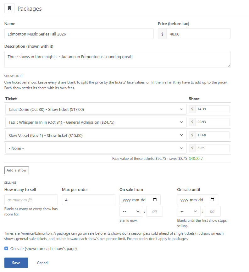This screenshot has height=272, width=249.
Task: Click the 'Face value of these tickets: $56.75' text
Action: [x=139, y=159]
